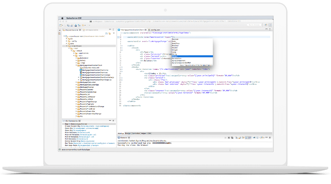The image size is (331, 184).
Task: Select MortgageAmortizationChartController.js file
Action: pyautogui.click(x=97, y=77)
